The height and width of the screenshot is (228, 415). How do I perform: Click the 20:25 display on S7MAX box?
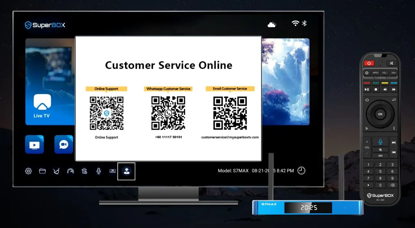coord(308,208)
